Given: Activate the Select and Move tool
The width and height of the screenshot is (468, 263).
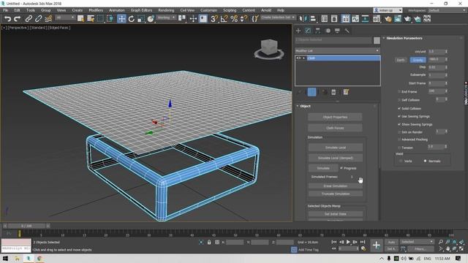Looking at the screenshot, I should coord(121,19).
